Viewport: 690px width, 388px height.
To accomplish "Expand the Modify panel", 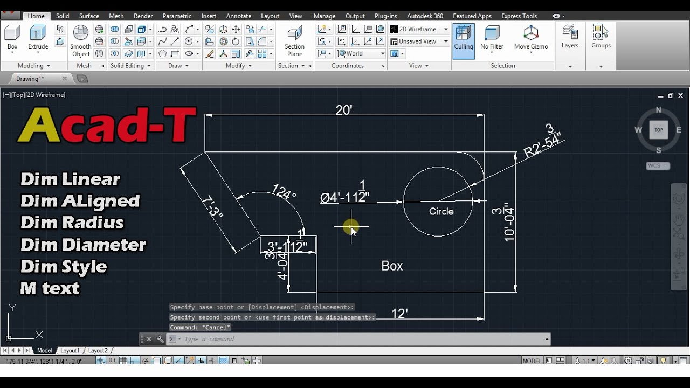I will pos(239,66).
